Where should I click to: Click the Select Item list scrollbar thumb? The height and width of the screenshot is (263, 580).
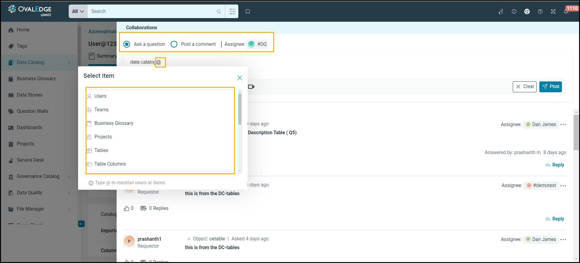(x=240, y=109)
